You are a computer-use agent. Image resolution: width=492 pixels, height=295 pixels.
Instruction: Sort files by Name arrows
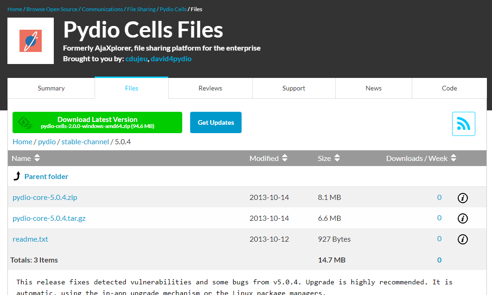tap(37, 158)
